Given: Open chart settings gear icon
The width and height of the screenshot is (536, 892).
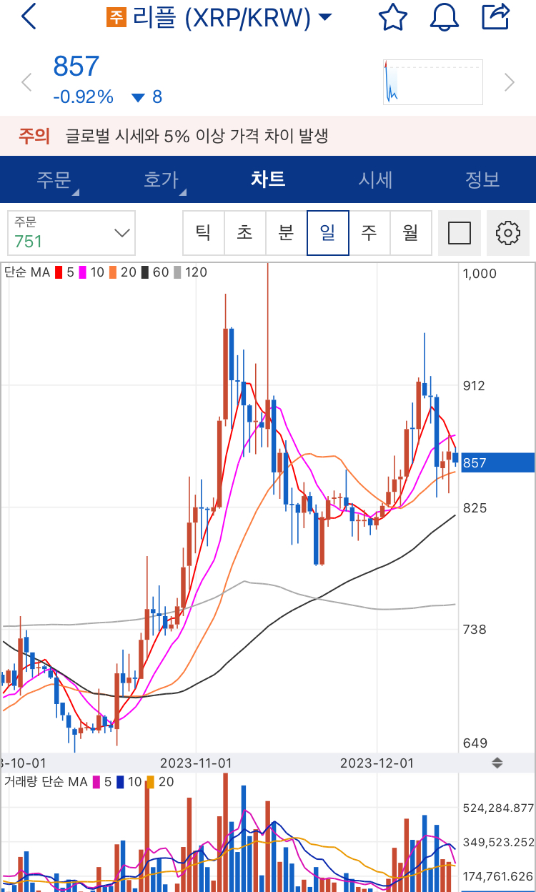Looking at the screenshot, I should 508,233.
